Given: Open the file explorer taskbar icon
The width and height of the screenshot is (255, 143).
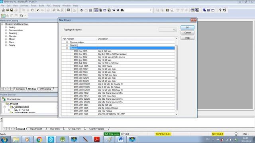Looking at the screenshot, I should [x=16, y=139].
